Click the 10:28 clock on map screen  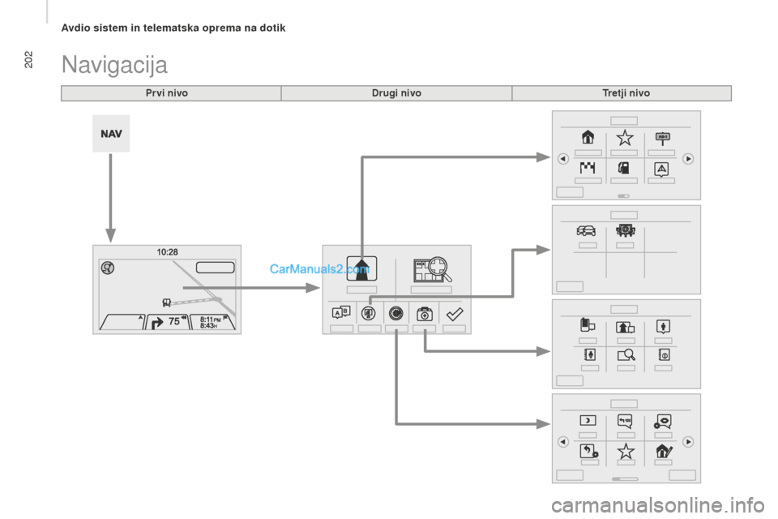167,252
